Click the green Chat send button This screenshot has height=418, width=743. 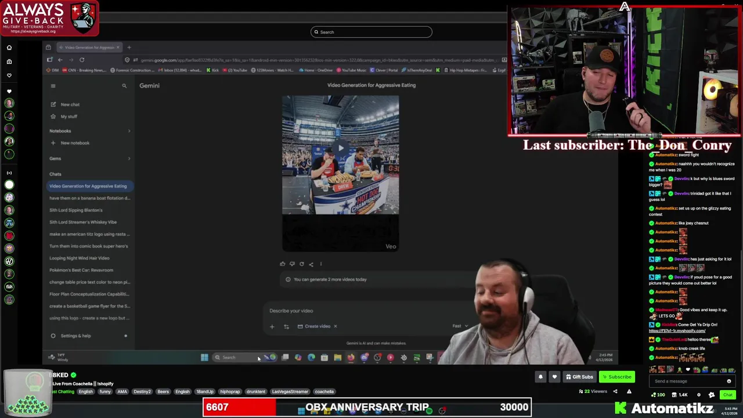click(x=727, y=395)
